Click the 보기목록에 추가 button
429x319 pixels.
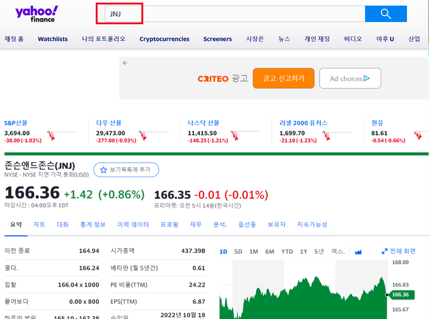tap(126, 170)
